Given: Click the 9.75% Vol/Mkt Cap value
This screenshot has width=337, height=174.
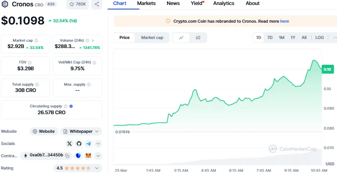Looking at the screenshot, I should [77, 69].
